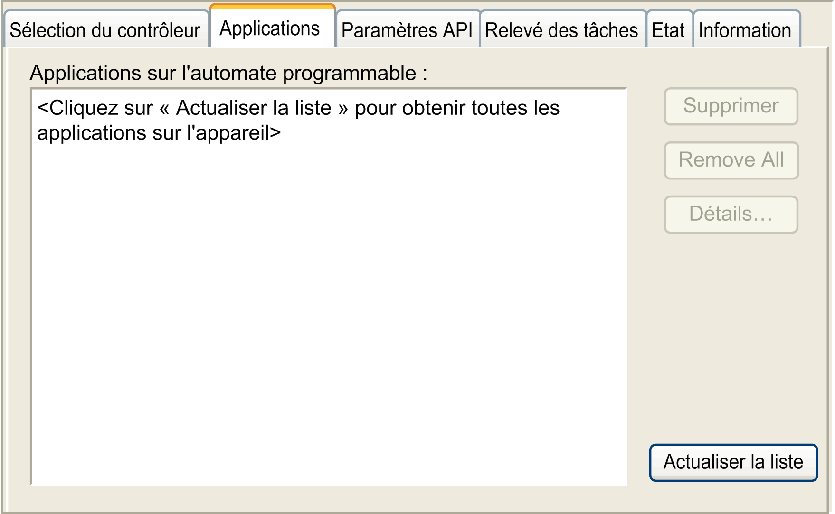Switch to the Sélection du contrôleur tab
This screenshot has height=514, width=835.
click(x=106, y=30)
